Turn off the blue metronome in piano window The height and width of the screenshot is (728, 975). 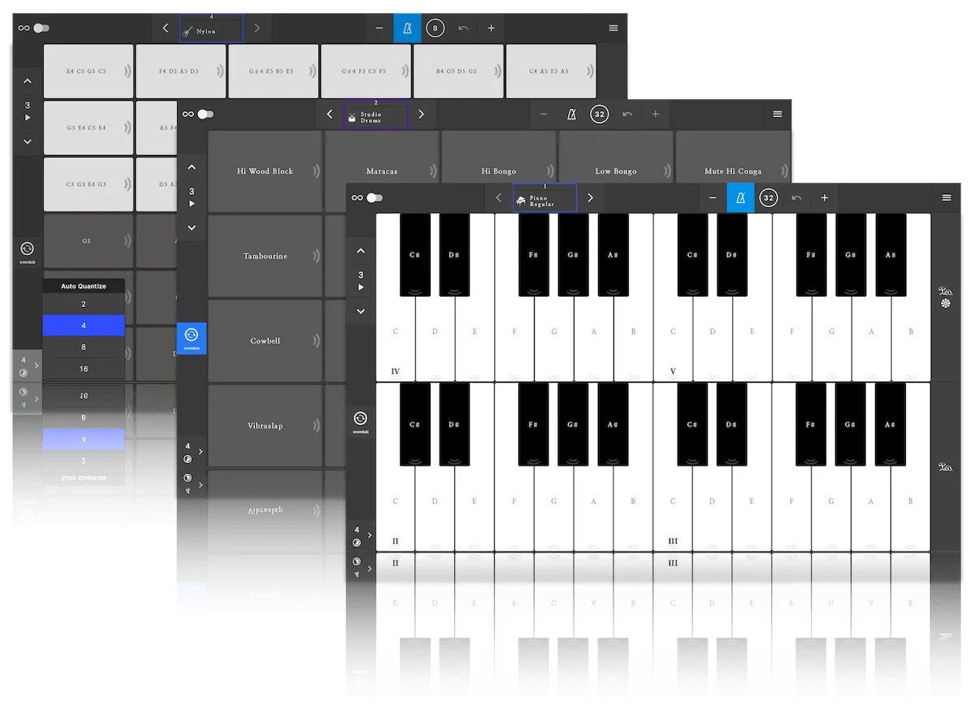coord(740,197)
